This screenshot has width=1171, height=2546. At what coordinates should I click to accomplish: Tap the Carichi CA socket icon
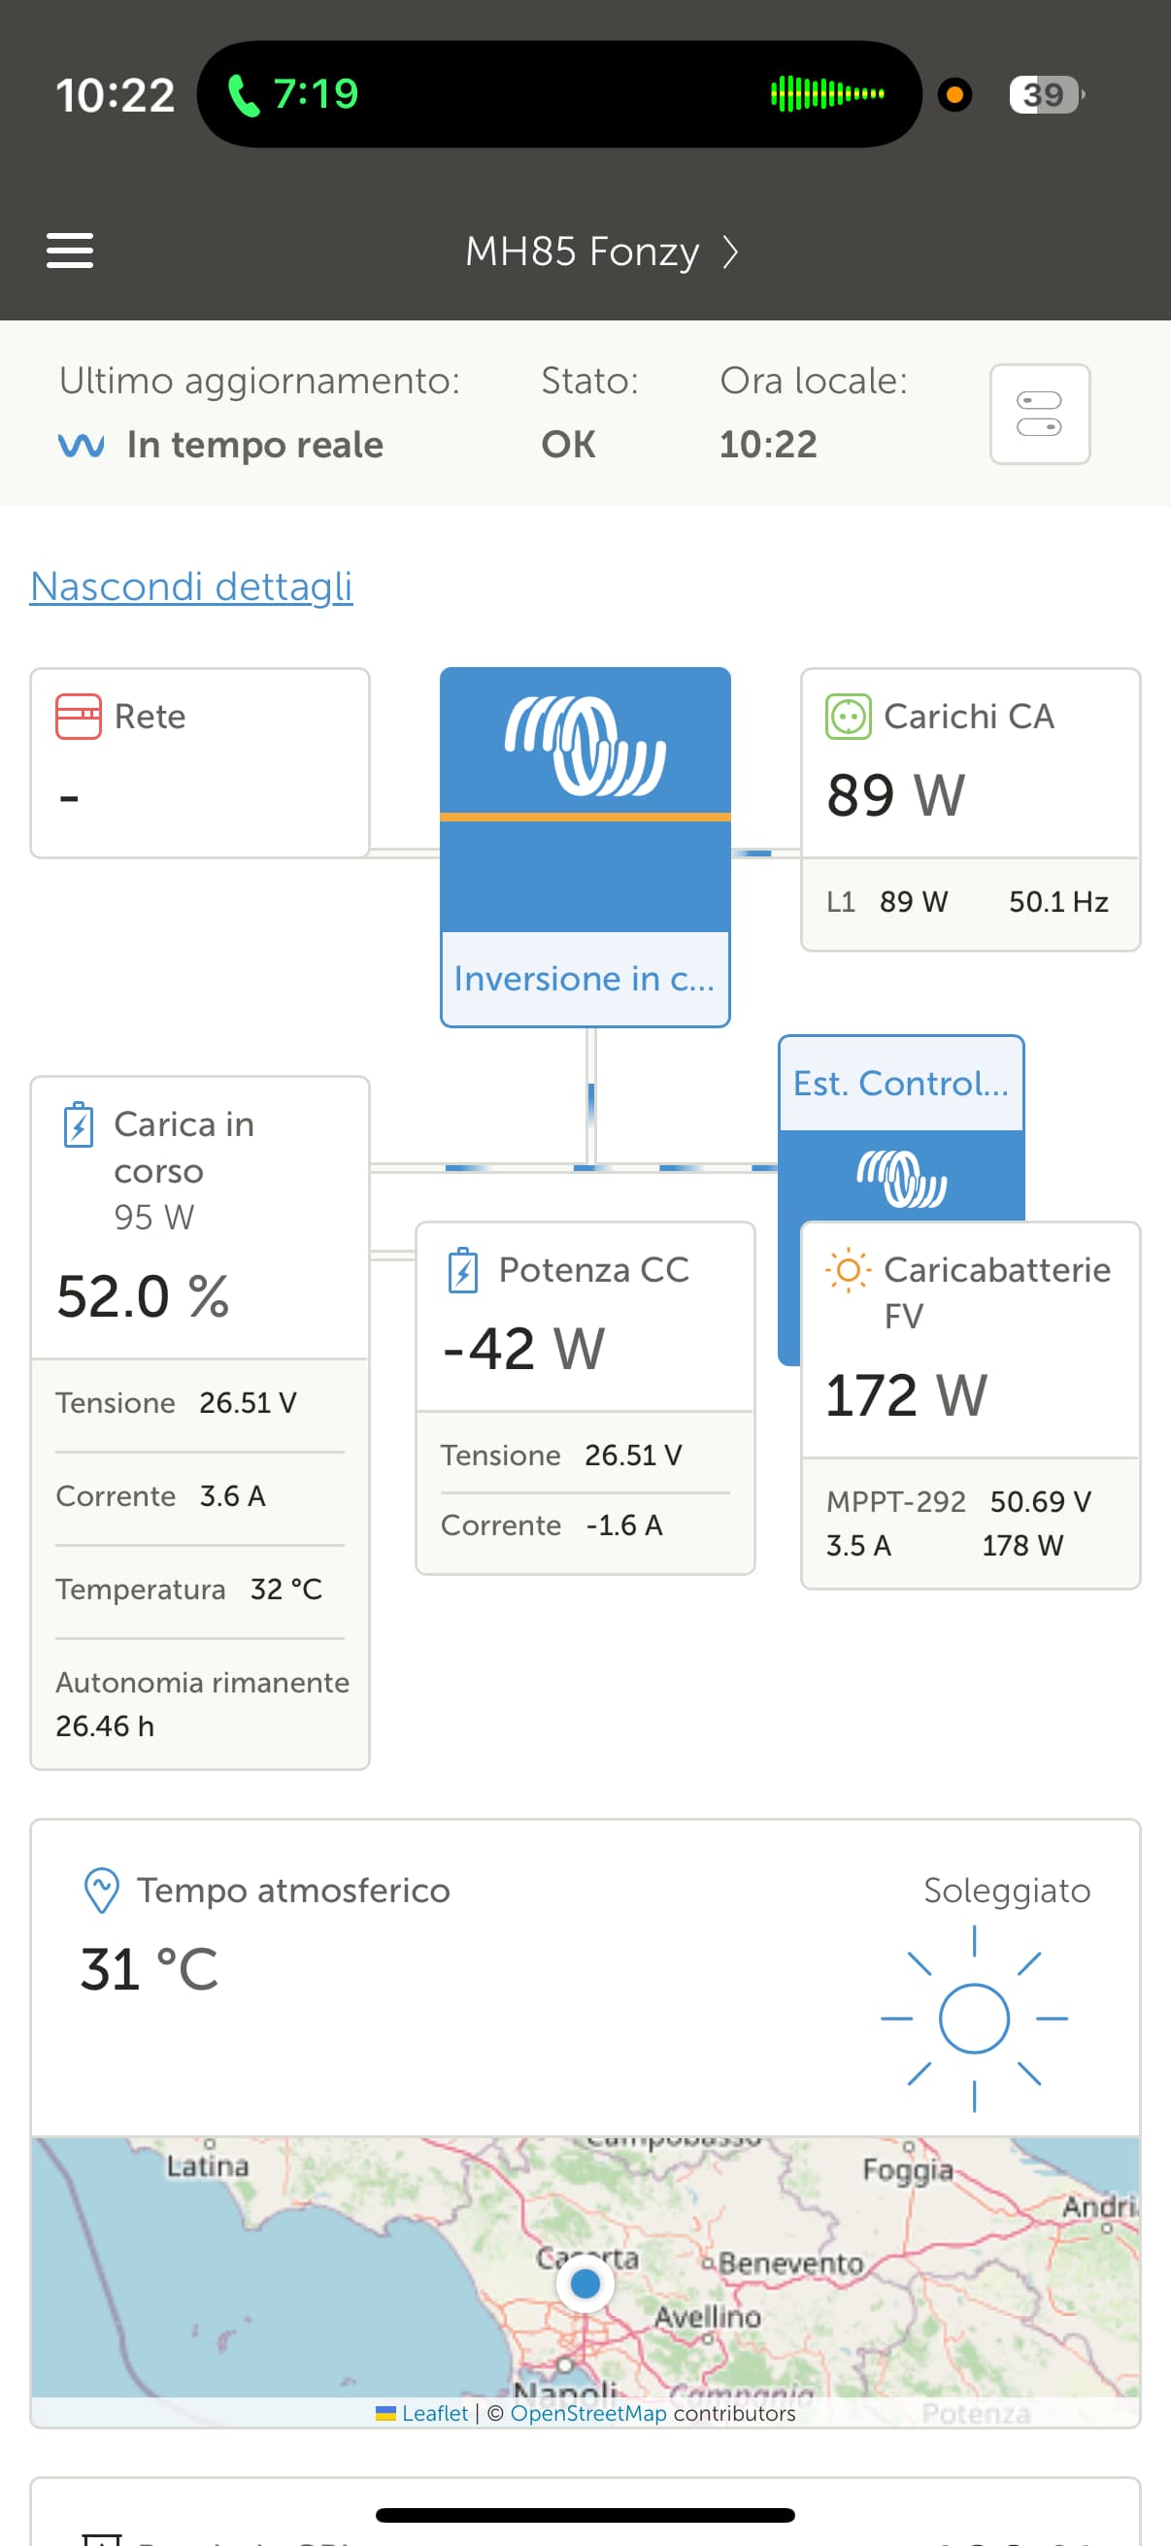pos(848,717)
